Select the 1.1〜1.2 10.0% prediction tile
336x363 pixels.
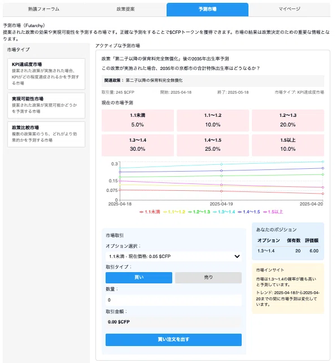tap(213, 120)
